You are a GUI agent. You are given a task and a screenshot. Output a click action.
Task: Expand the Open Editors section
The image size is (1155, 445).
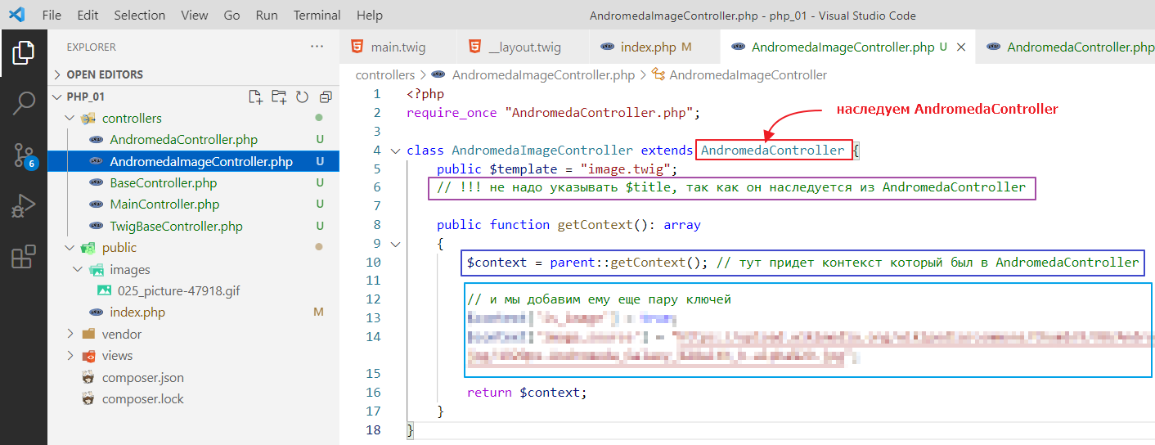click(x=104, y=74)
